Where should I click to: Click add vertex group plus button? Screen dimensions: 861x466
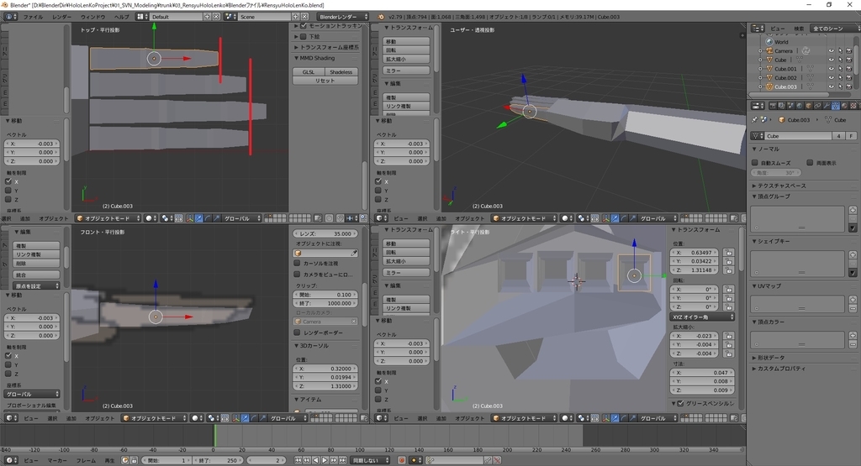(853, 210)
